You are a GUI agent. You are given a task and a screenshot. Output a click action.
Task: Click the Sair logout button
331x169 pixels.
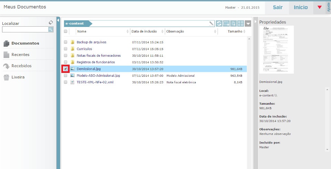tap(278, 7)
